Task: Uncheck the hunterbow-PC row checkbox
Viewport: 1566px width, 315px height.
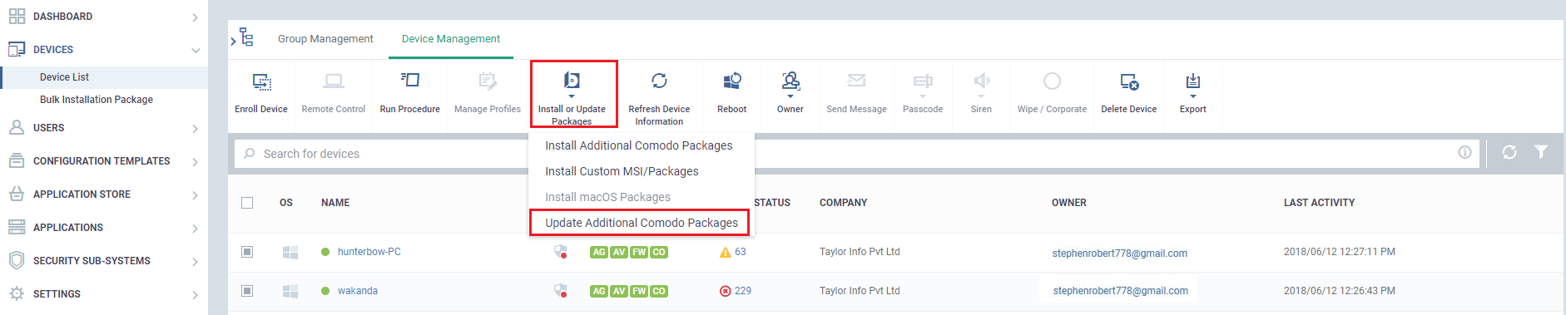Action: (247, 252)
